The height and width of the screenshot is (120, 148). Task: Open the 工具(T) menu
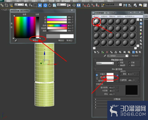coord(18,1)
